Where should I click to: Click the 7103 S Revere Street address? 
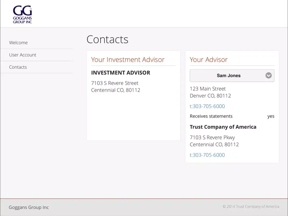(115, 83)
